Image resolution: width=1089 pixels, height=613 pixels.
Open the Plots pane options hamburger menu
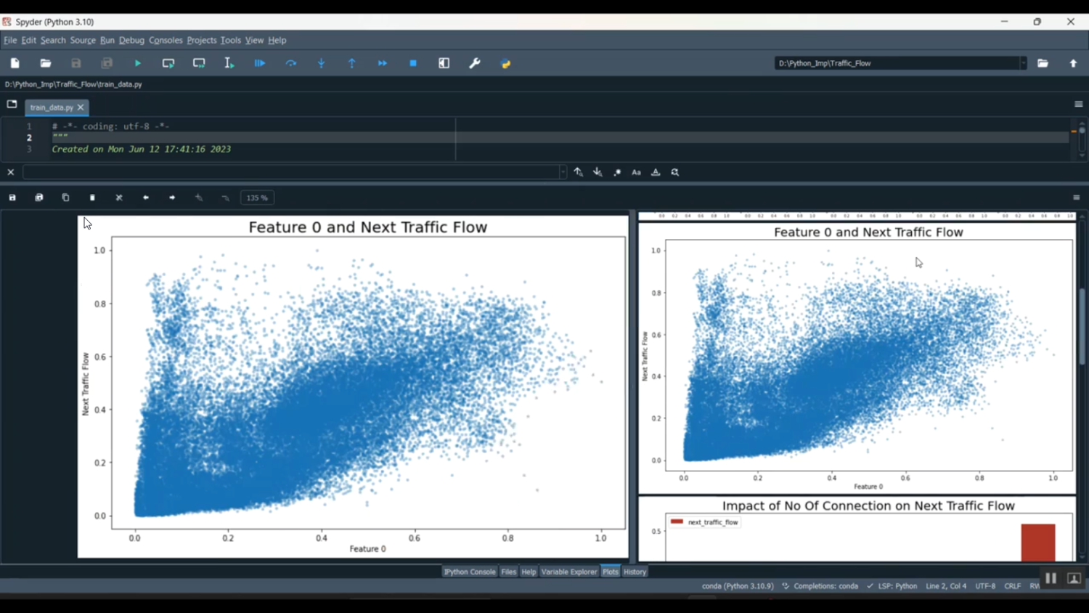1076,198
